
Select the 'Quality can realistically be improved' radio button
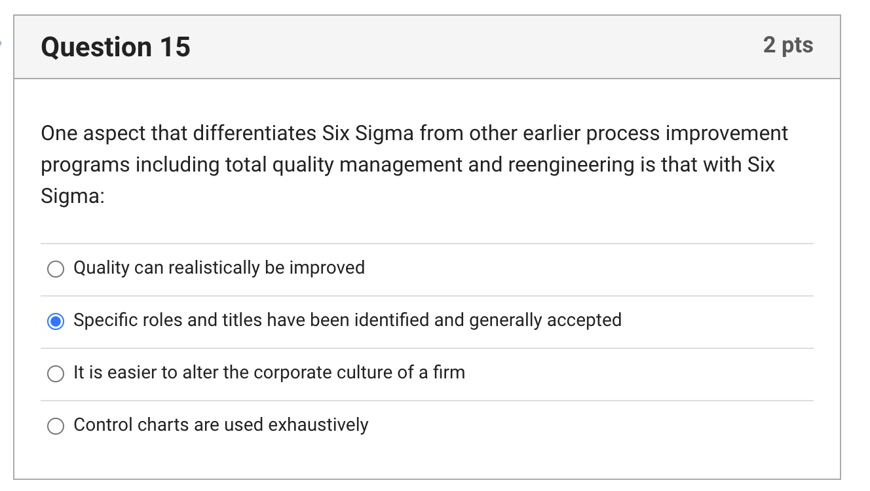(x=56, y=268)
